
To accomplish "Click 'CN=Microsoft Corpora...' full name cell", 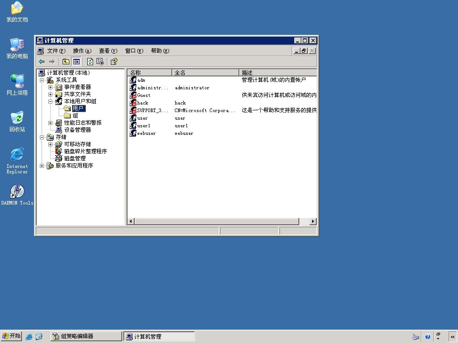I will tap(205, 110).
